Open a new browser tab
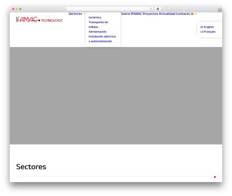 click(220, 10)
